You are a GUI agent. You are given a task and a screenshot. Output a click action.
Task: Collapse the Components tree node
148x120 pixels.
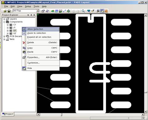[4, 22]
